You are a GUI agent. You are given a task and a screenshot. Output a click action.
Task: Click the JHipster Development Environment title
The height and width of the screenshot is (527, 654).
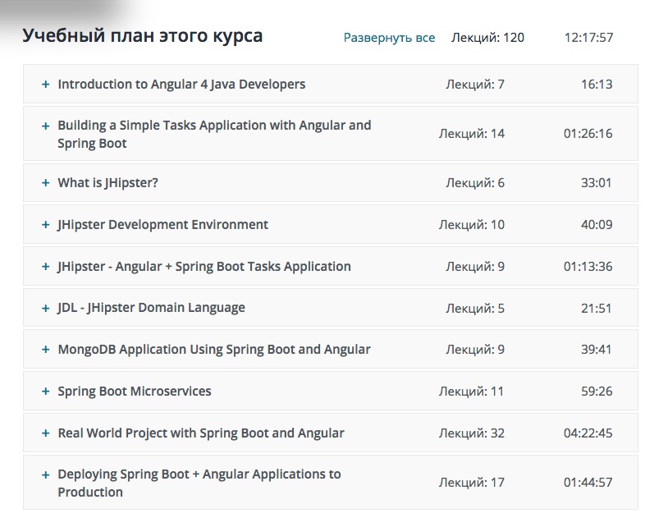[x=162, y=224]
